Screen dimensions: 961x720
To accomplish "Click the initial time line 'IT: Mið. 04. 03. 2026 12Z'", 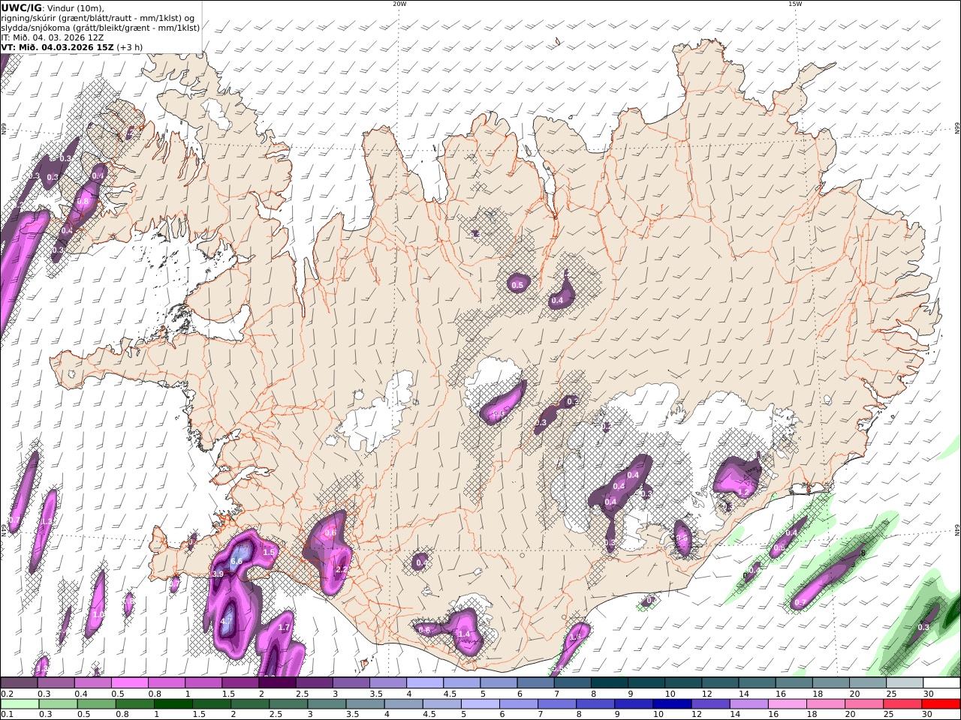I will [x=53, y=37].
